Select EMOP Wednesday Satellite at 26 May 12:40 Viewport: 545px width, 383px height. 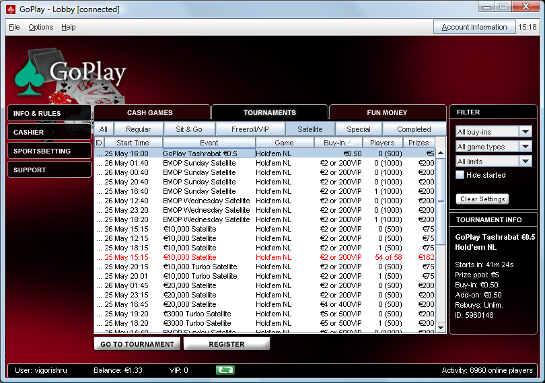click(264, 201)
